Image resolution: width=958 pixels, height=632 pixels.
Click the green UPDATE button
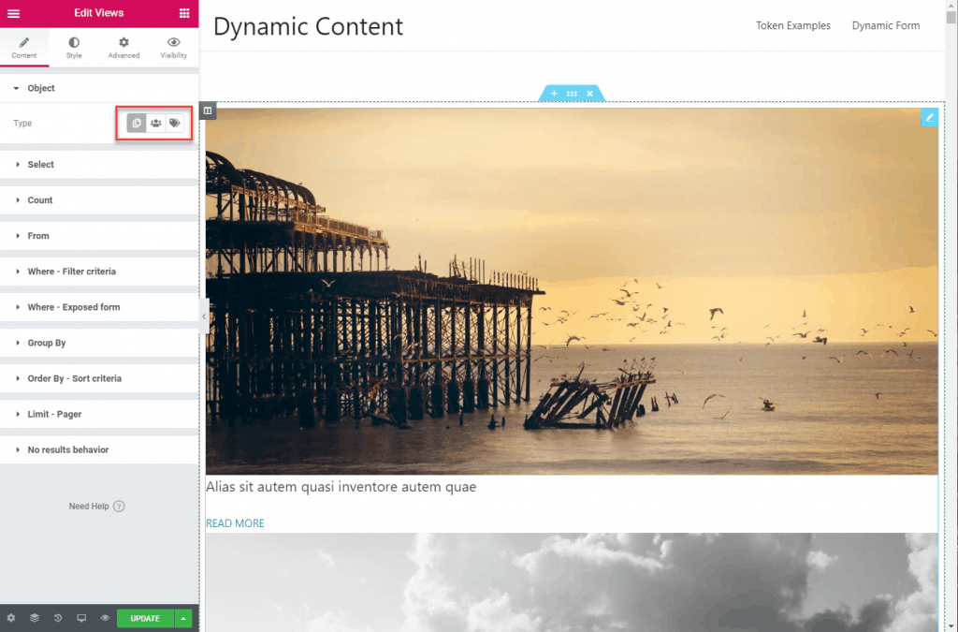coord(145,618)
